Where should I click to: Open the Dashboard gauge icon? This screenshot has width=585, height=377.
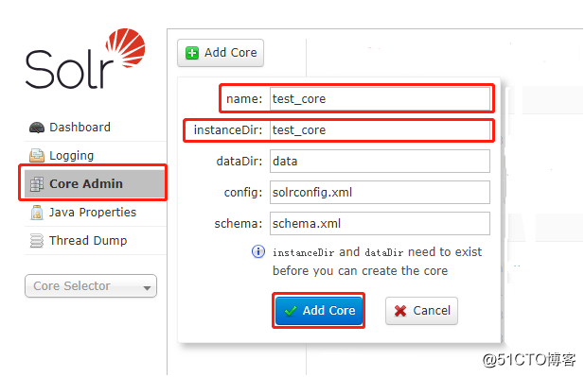point(37,128)
